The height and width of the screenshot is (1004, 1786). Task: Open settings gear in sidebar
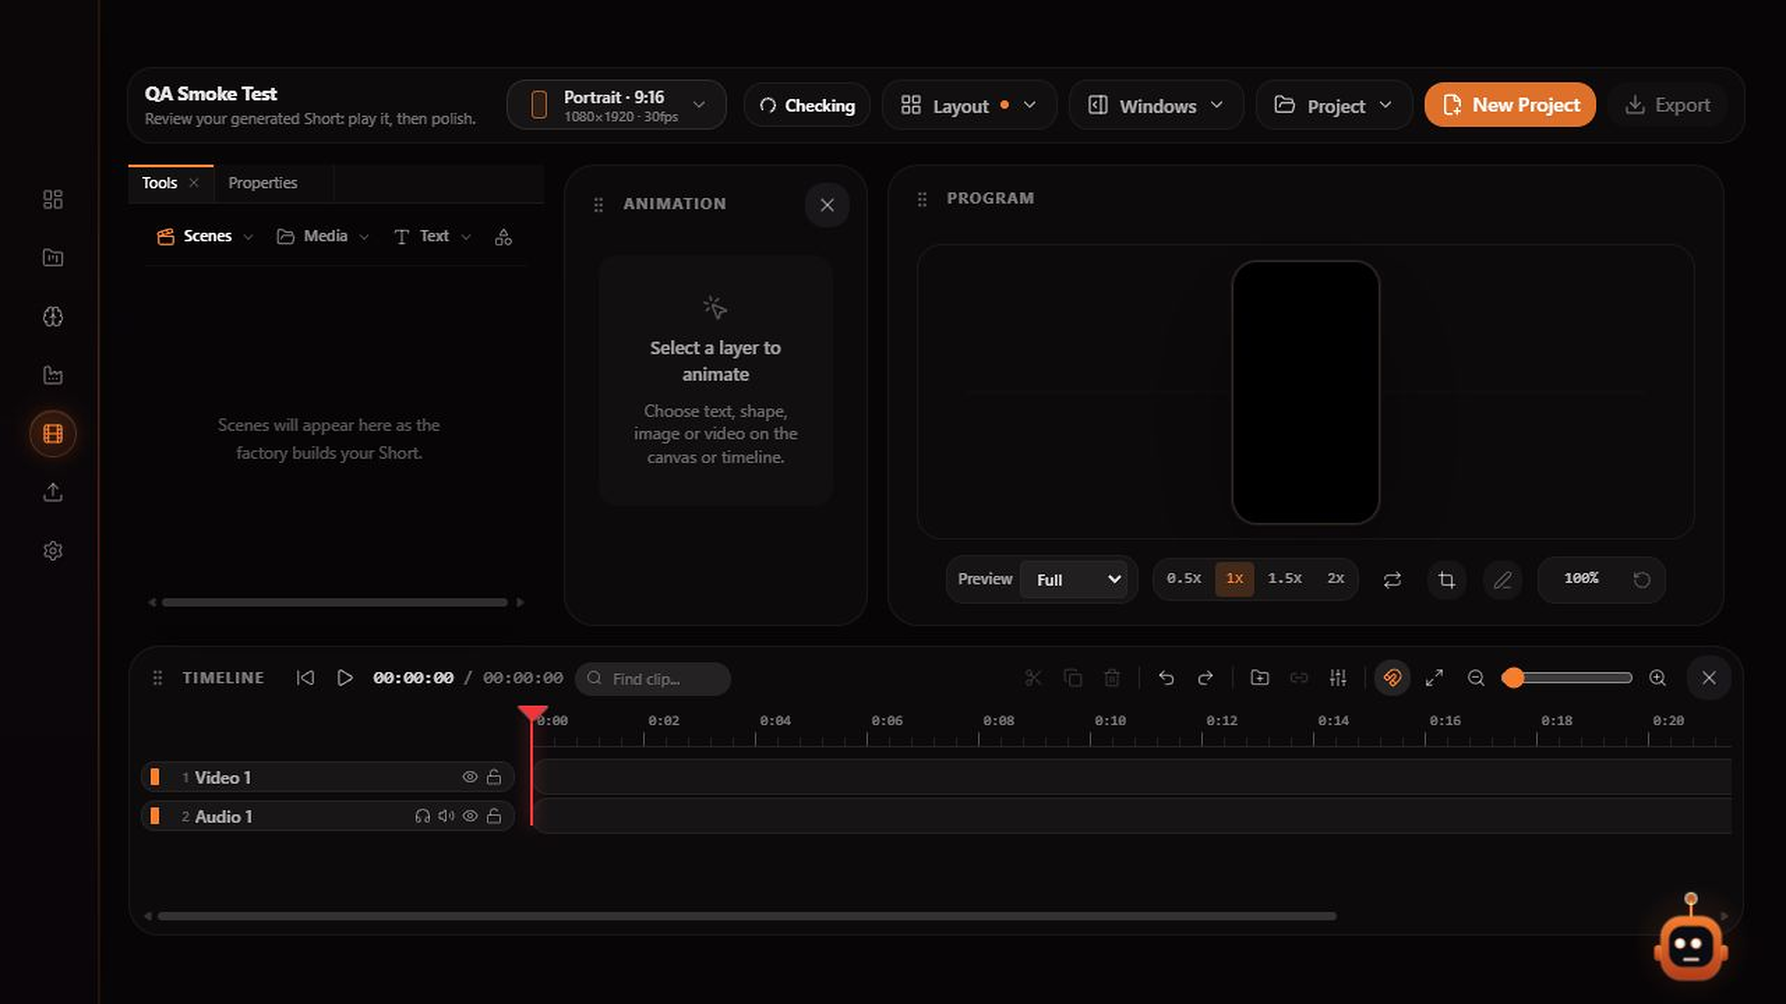(53, 551)
